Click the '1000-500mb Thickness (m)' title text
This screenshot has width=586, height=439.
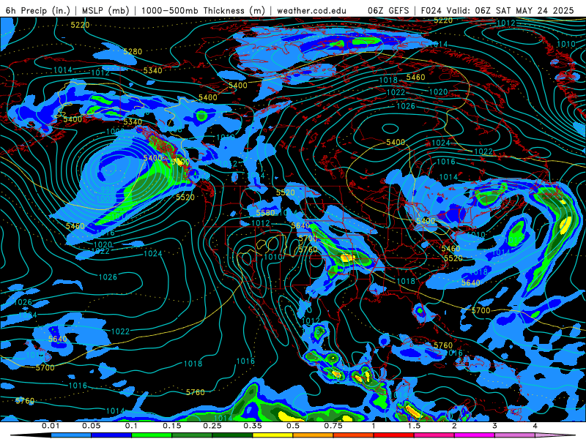(x=203, y=10)
